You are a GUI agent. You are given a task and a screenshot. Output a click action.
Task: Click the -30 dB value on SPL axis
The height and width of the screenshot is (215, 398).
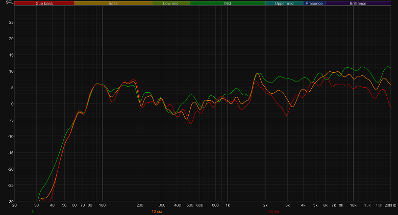point(11,202)
